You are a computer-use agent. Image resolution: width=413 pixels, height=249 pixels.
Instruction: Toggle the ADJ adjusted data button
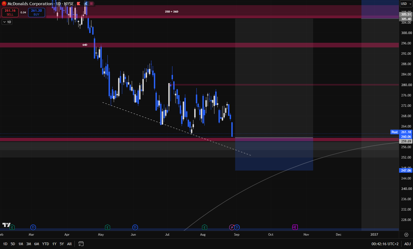[x=407, y=244]
